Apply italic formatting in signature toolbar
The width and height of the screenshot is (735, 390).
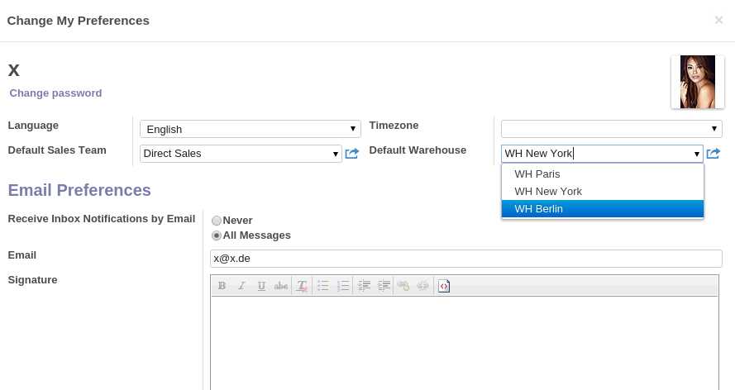tap(241, 286)
